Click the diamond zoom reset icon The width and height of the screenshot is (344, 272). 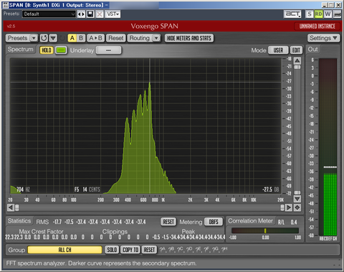[297, 207]
